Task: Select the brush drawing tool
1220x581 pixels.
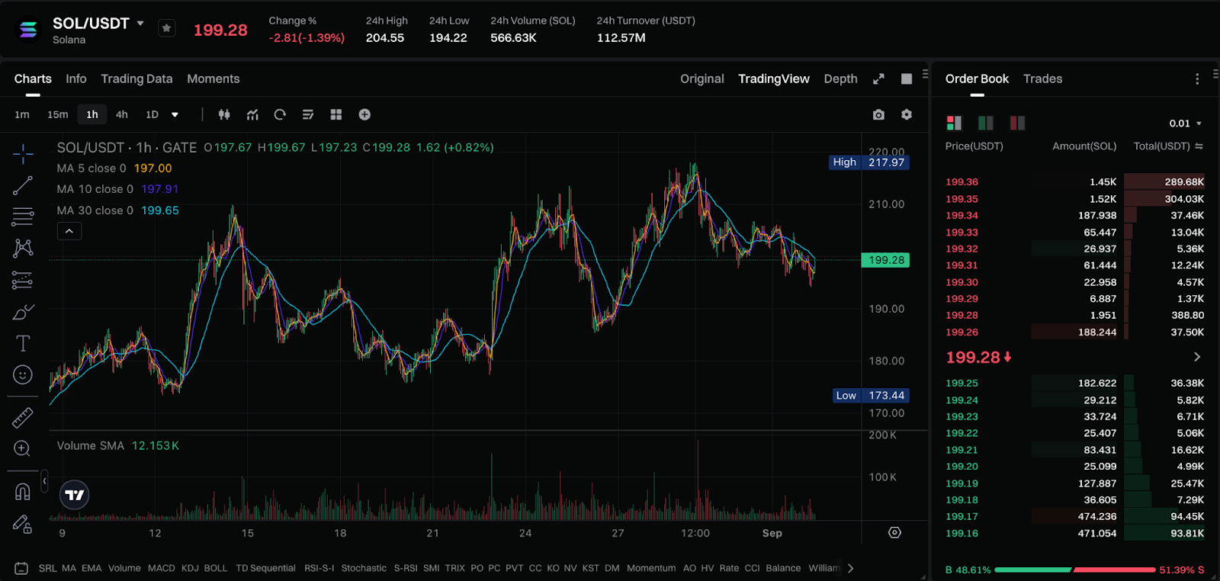Action: pyautogui.click(x=23, y=313)
